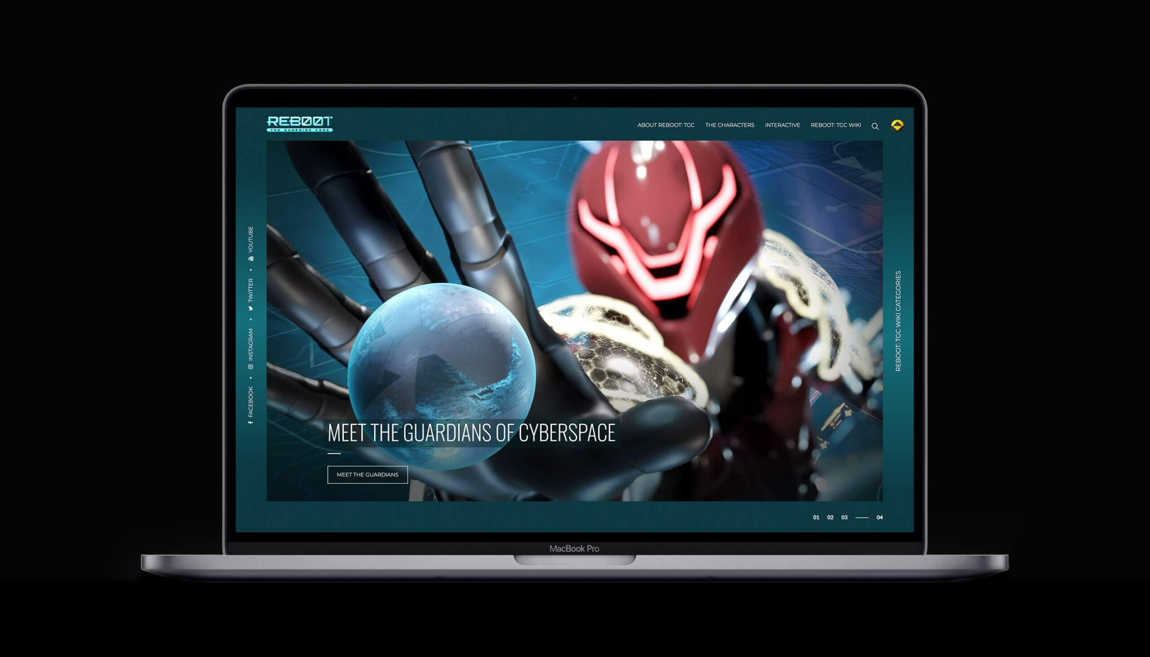Go to slide 02

tap(830, 517)
